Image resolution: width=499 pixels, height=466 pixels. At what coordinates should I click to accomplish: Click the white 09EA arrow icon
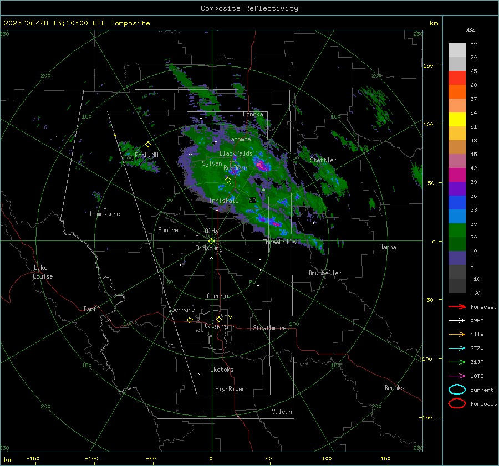457,321
